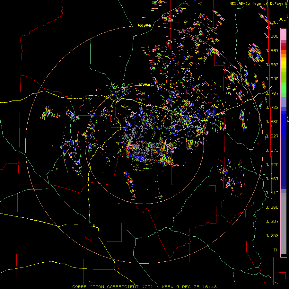Click the 100 NMI range ring label

(144, 25)
